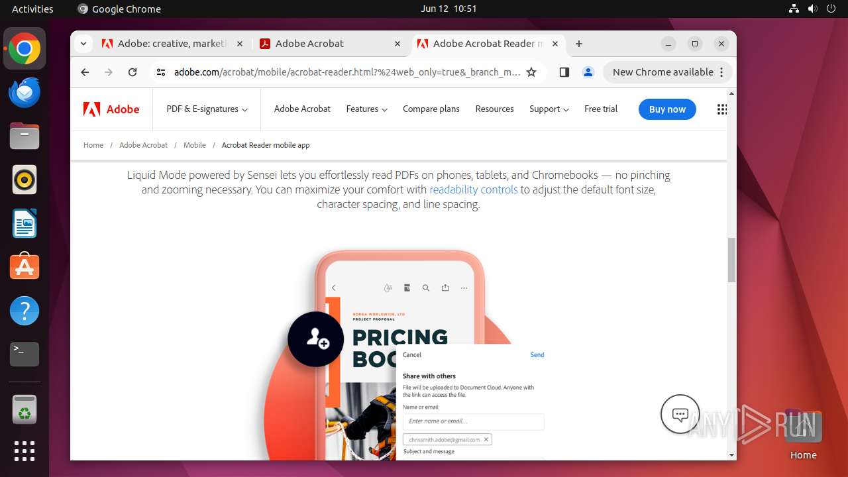Launch LibreOffice Writer from the dock

[25, 224]
